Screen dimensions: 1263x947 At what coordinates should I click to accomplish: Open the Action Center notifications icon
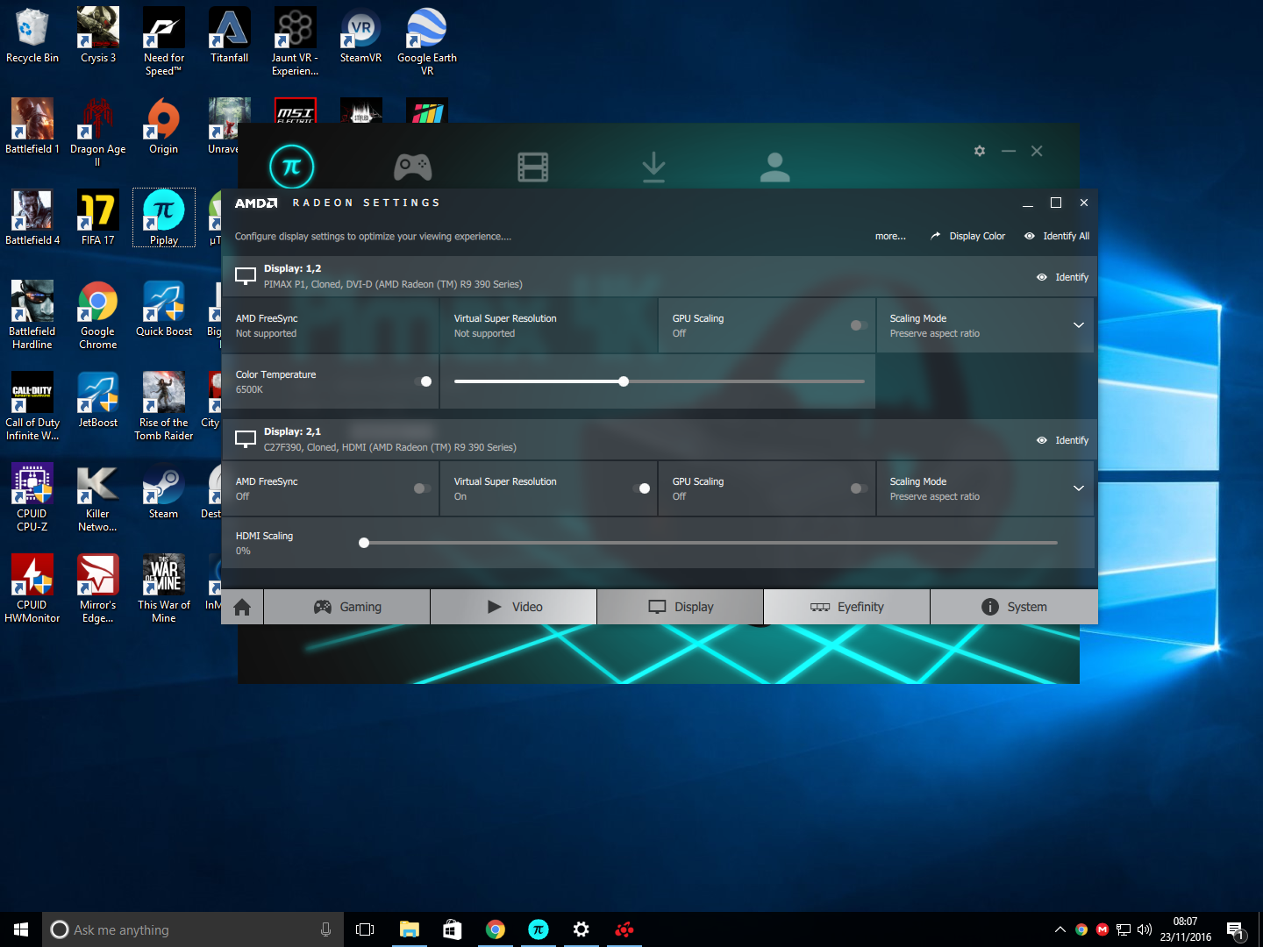coord(1237,929)
